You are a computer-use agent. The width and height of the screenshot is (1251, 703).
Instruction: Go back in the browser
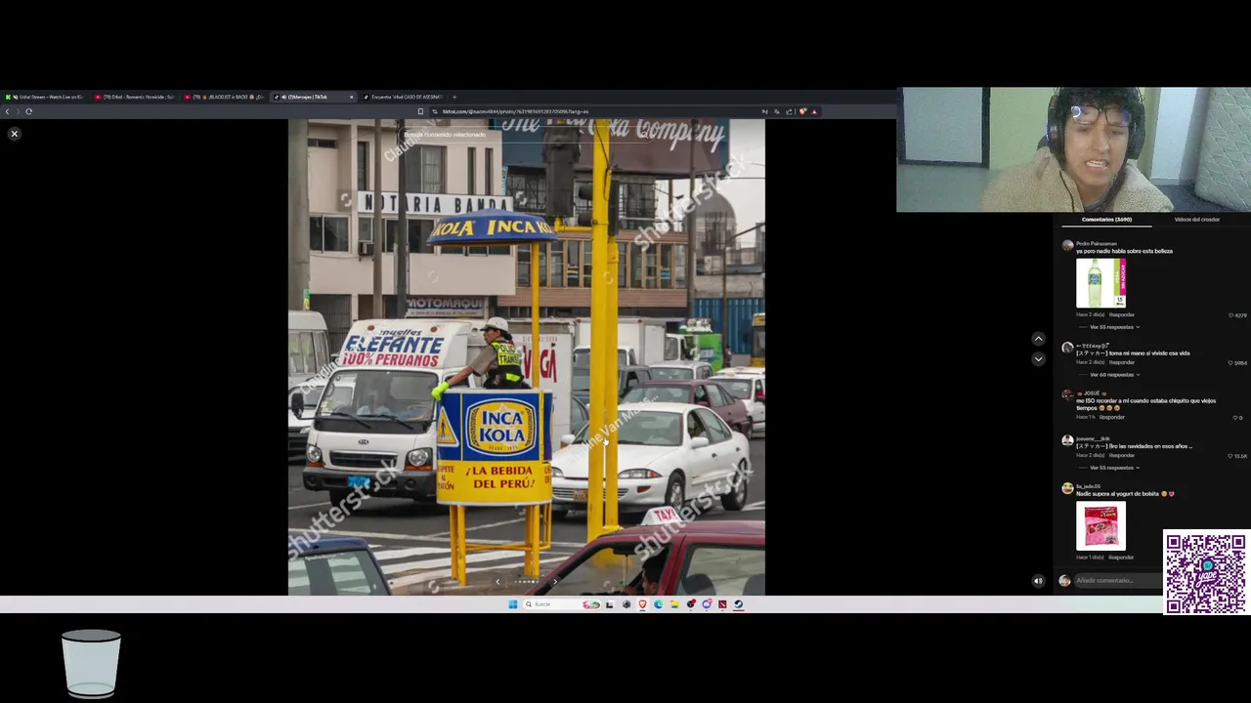tap(7, 111)
